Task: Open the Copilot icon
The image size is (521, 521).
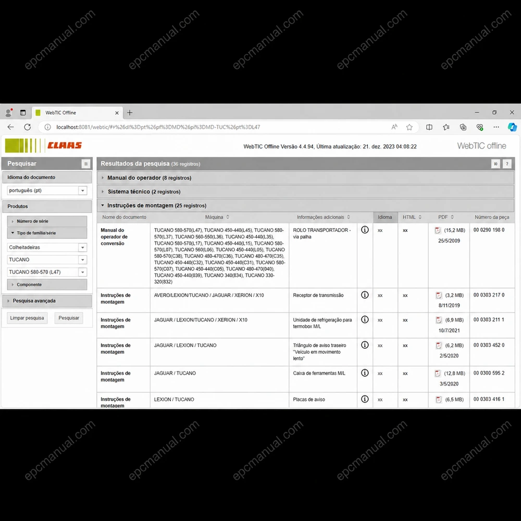Action: [512, 127]
